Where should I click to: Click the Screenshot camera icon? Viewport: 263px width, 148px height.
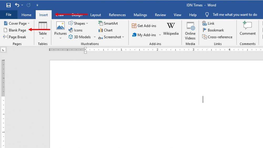point(100,37)
